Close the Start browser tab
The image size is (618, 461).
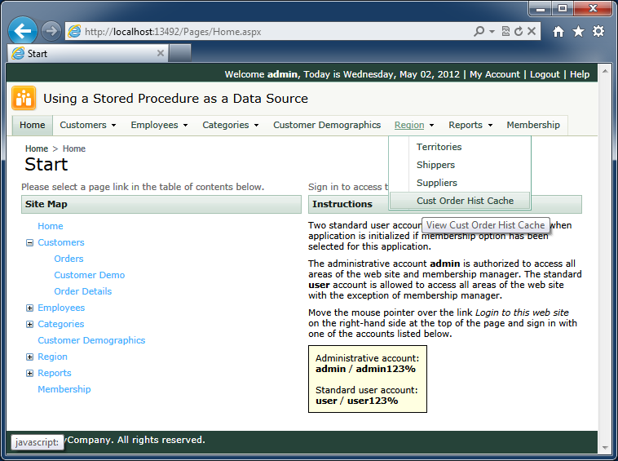coord(161,53)
